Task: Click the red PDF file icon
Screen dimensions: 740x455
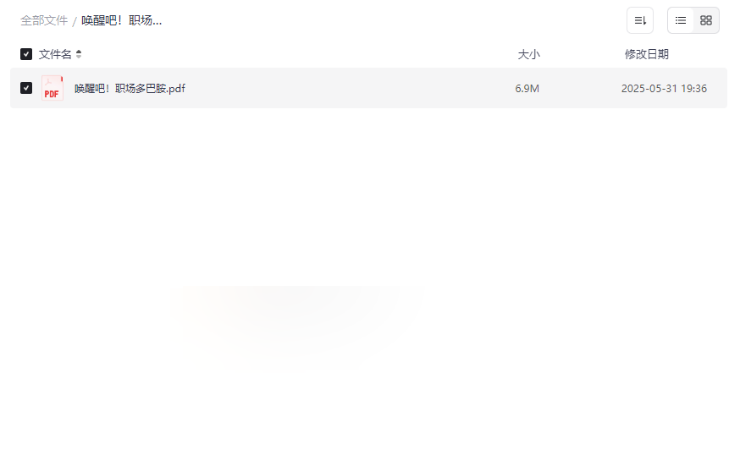Action: [52, 88]
